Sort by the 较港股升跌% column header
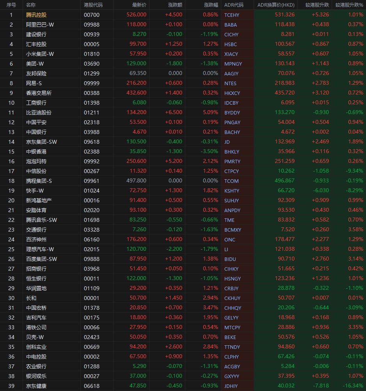Screen dimensions: 366x391 point(349,5)
